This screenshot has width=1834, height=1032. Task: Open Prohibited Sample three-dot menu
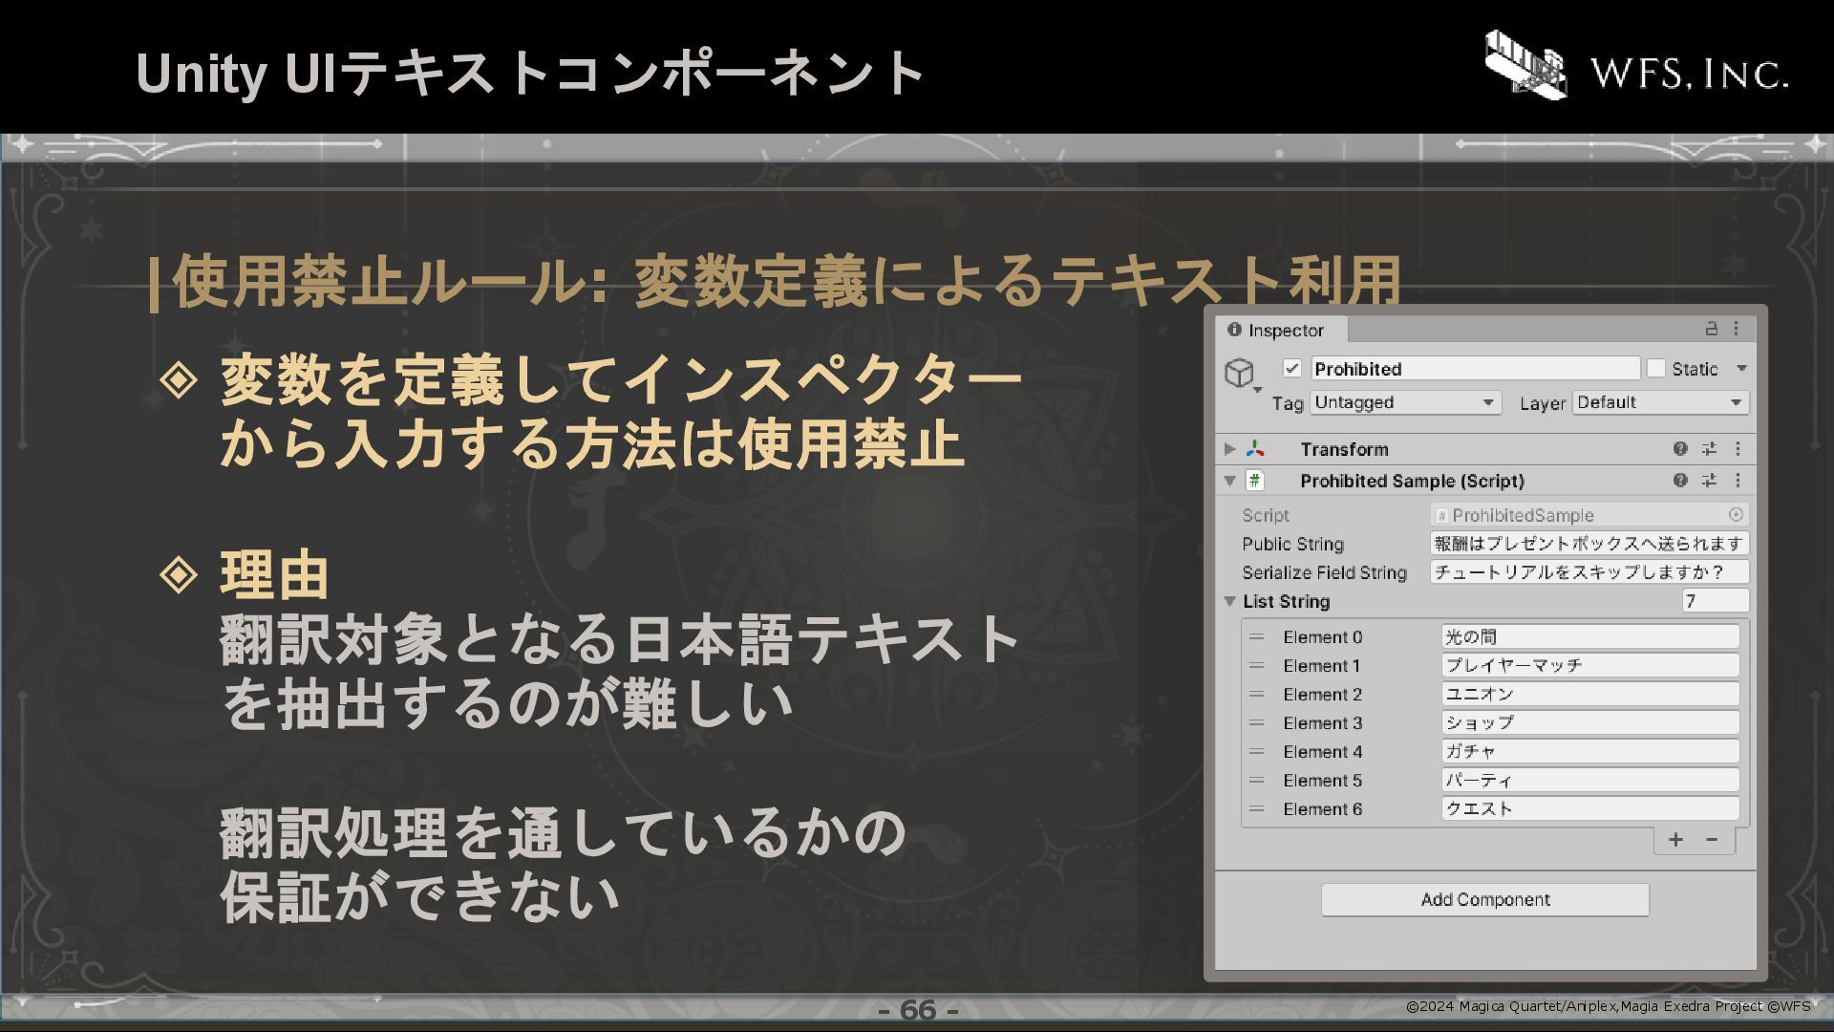[x=1738, y=481]
